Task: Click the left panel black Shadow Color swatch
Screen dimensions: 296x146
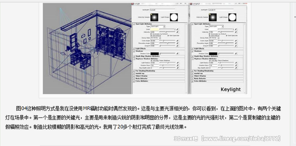Action: 155,54
